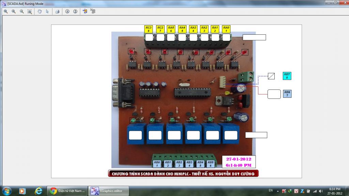Screen dimensions: 349x196
Task: Click the cyan RB7 label button
Action: pyautogui.click(x=287, y=76)
